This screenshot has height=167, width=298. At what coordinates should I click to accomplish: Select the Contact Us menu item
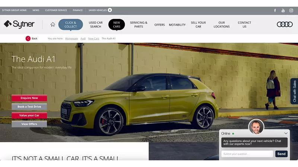click(244, 24)
